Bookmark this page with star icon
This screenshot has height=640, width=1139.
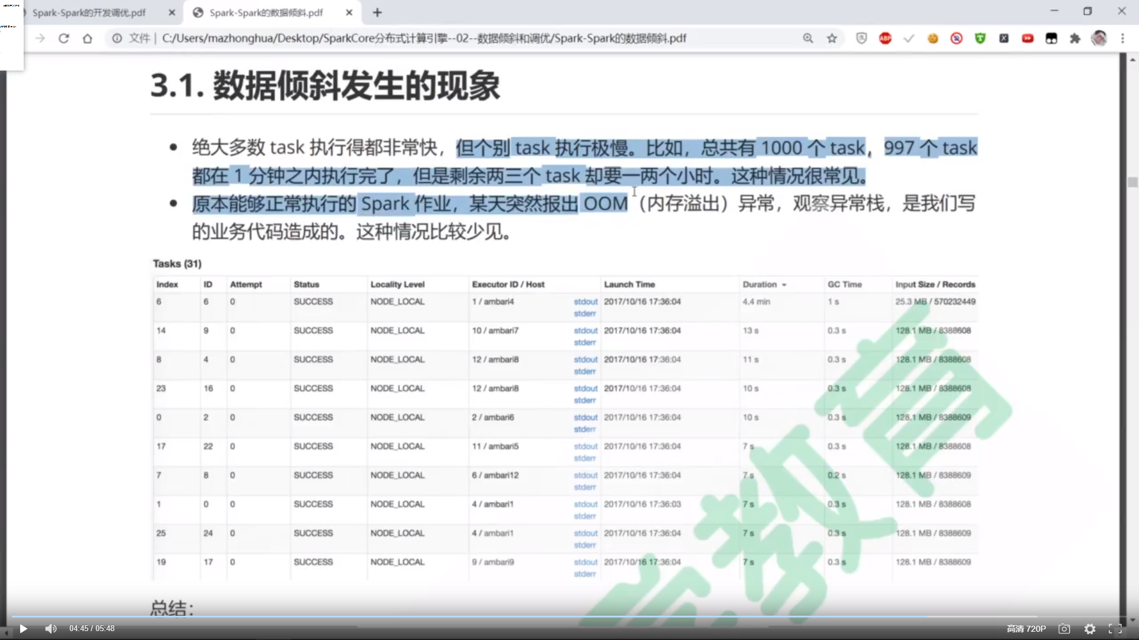click(x=832, y=39)
